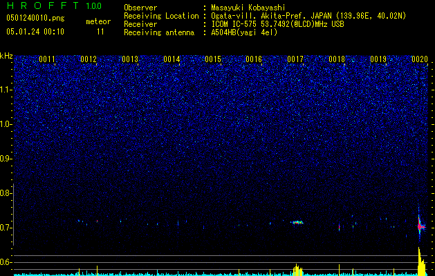Click the long meteor echo near 0017
Viewport: 435px width, 276px height.
(x=297, y=222)
